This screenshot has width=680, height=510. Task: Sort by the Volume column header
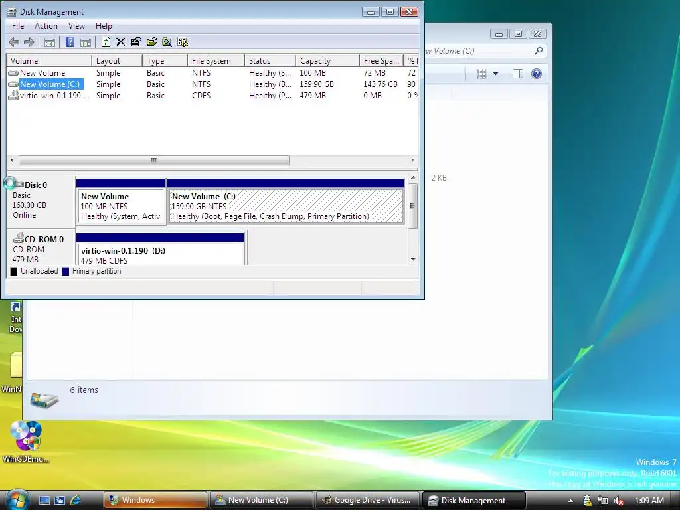(x=49, y=60)
